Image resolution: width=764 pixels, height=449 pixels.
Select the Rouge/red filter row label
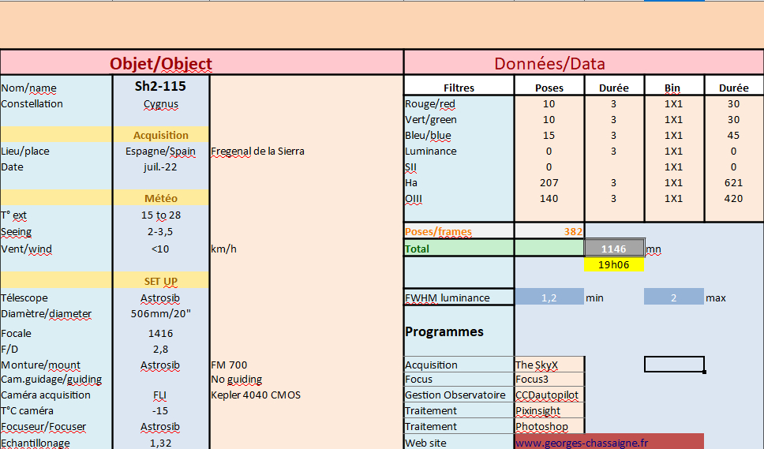459,103
